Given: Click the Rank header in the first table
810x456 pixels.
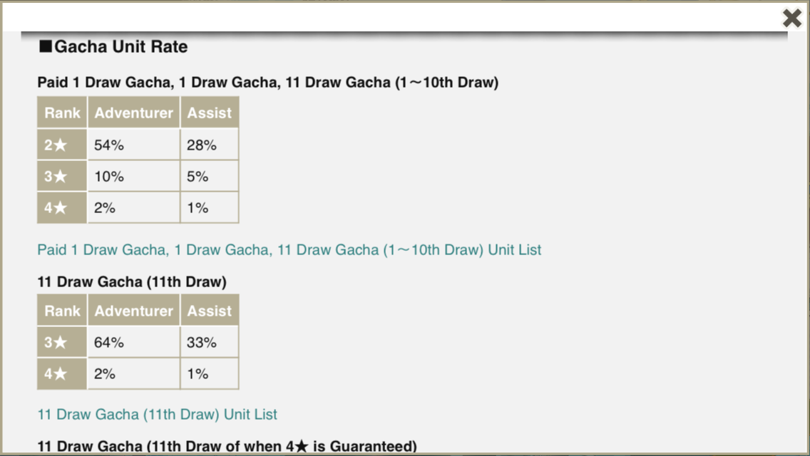Looking at the screenshot, I should point(62,113).
